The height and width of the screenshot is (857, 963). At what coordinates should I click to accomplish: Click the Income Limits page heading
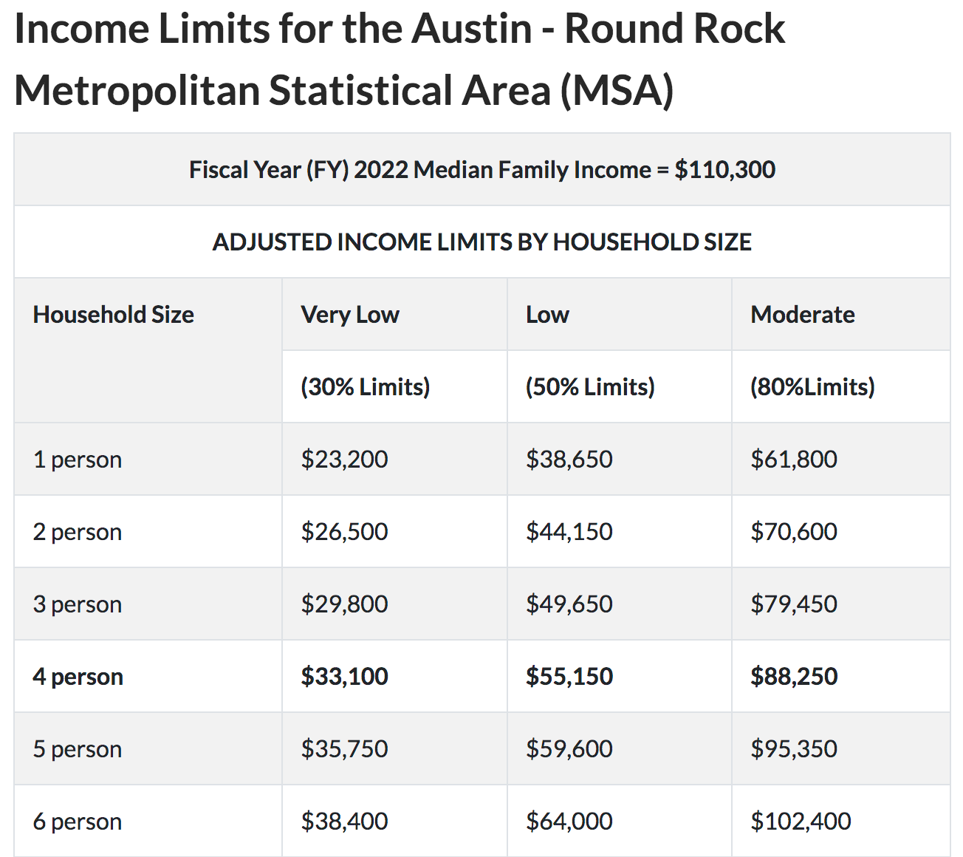(x=400, y=59)
